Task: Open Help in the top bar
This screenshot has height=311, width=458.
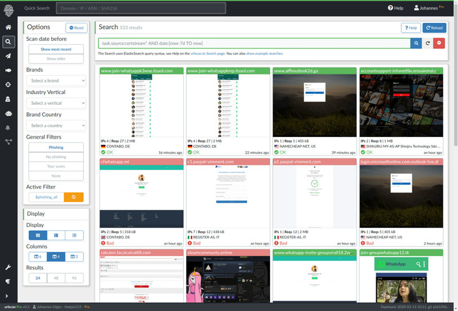Action: [396, 8]
